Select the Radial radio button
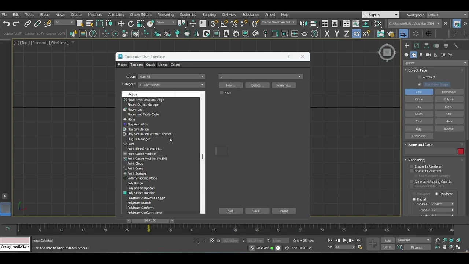 pos(414,199)
